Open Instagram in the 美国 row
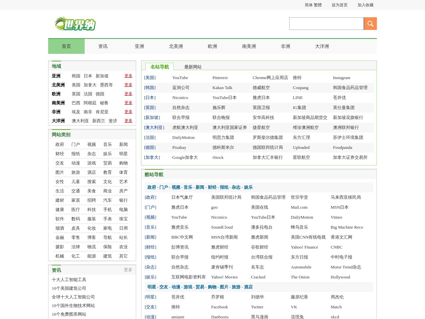This screenshot has width=425, height=319. pos(342,78)
